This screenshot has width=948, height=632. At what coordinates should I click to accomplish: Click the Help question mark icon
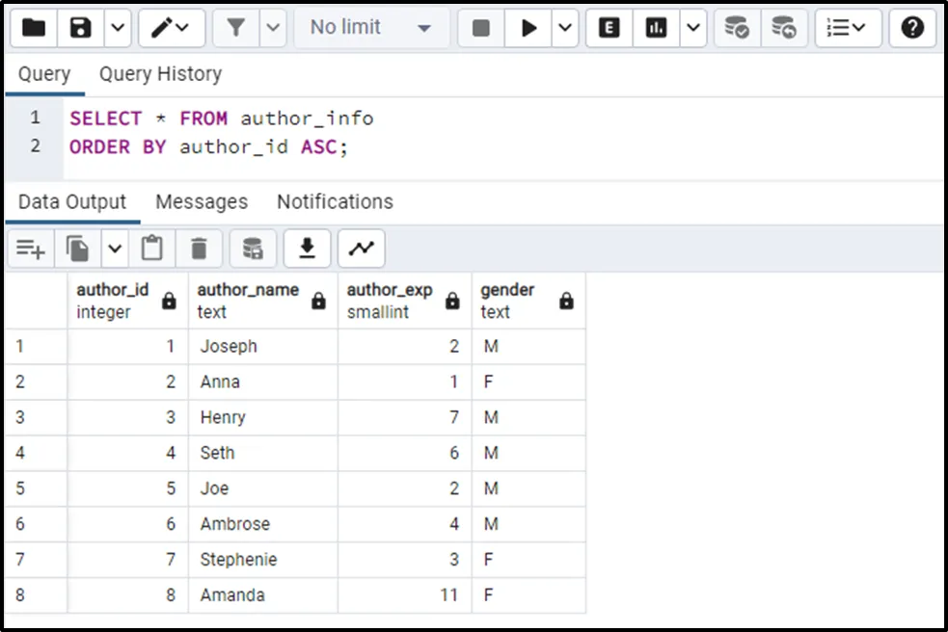912,28
